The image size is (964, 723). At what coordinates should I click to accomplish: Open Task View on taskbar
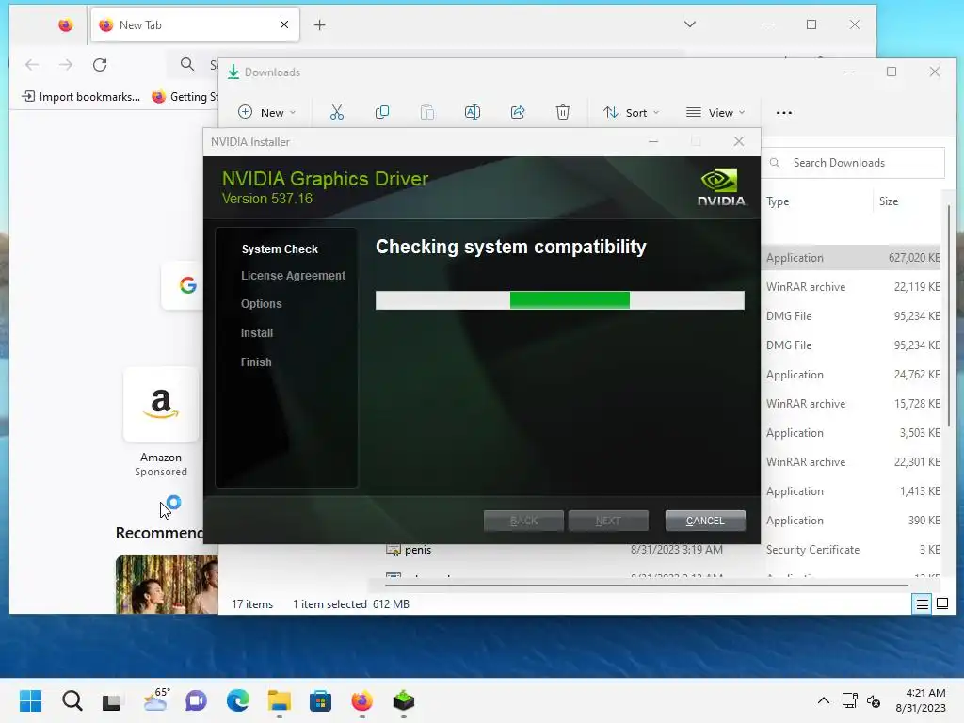click(x=112, y=700)
